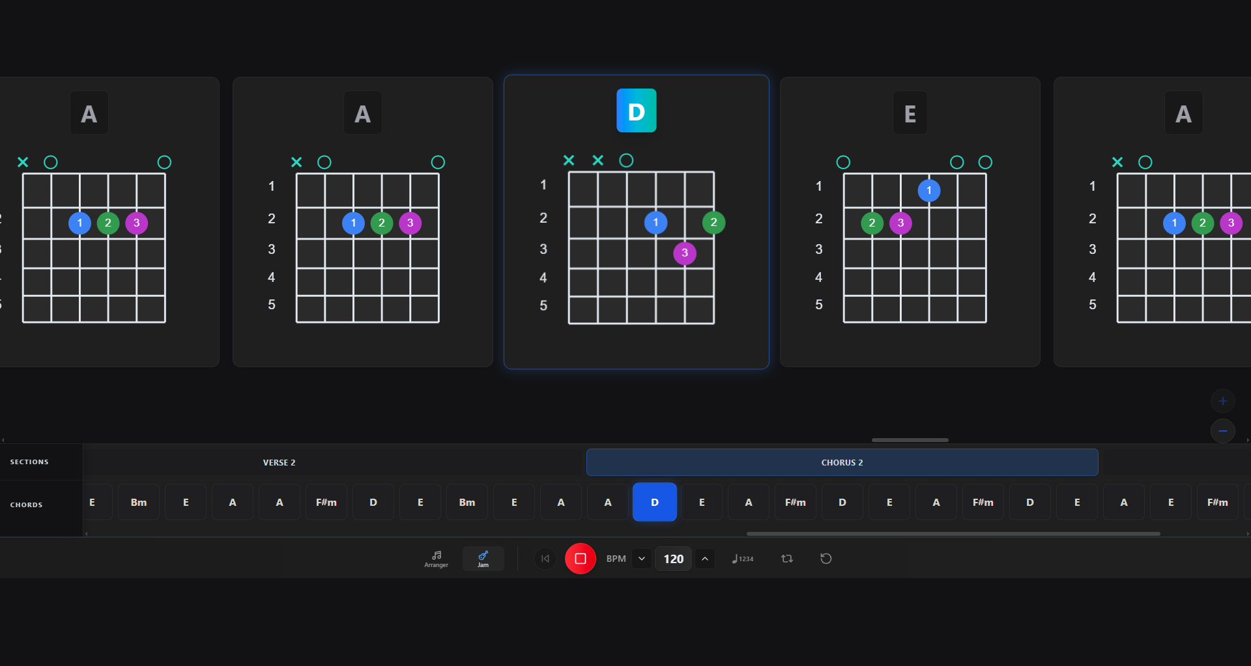Toggle the 1234 count-in metronome

click(743, 559)
